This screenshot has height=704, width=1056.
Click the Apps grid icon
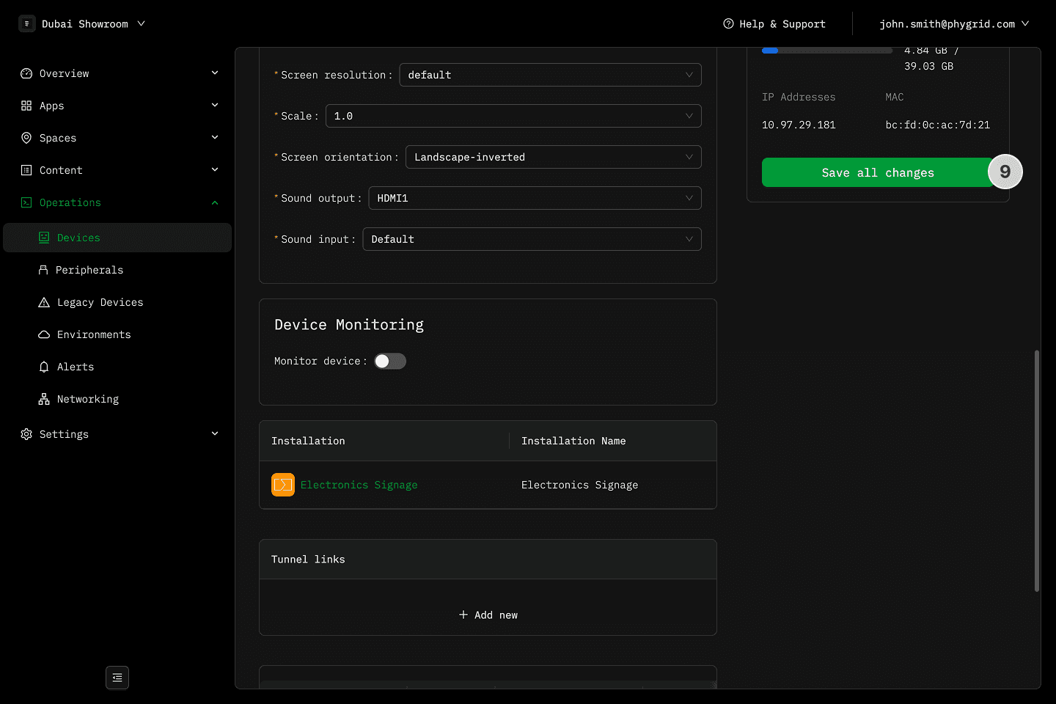pyautogui.click(x=26, y=106)
